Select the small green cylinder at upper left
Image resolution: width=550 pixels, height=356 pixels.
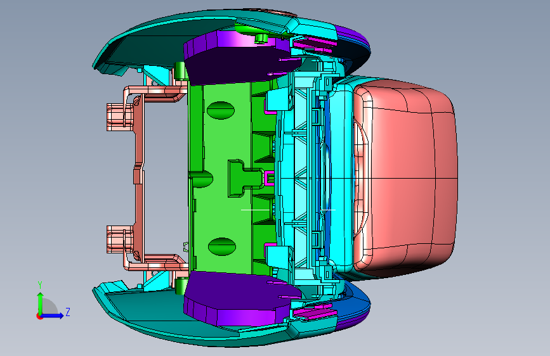(180, 71)
